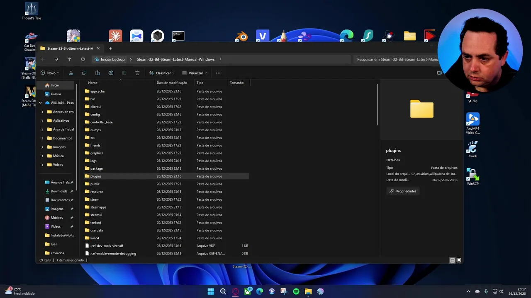The image size is (531, 298).
Task: Open the yt-dlg desktop shortcut
Action: click(473, 98)
